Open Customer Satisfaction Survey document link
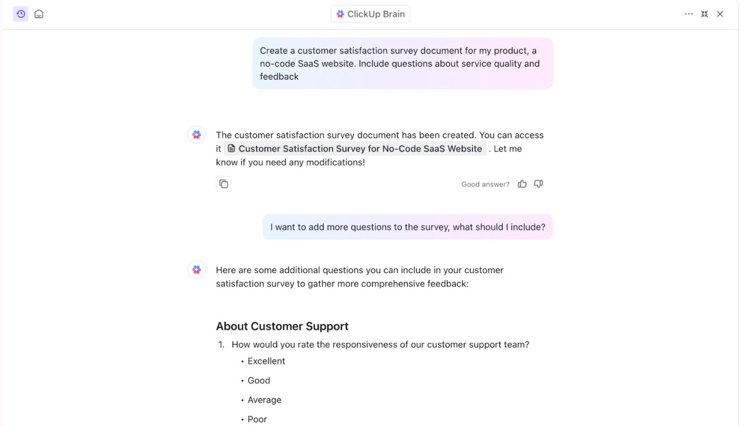744x426 pixels. 355,149
